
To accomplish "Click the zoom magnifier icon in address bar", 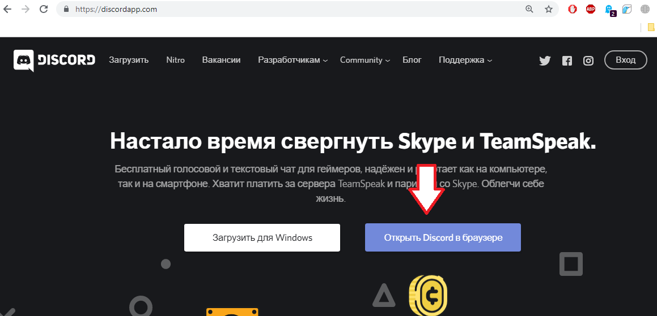I will (x=529, y=9).
